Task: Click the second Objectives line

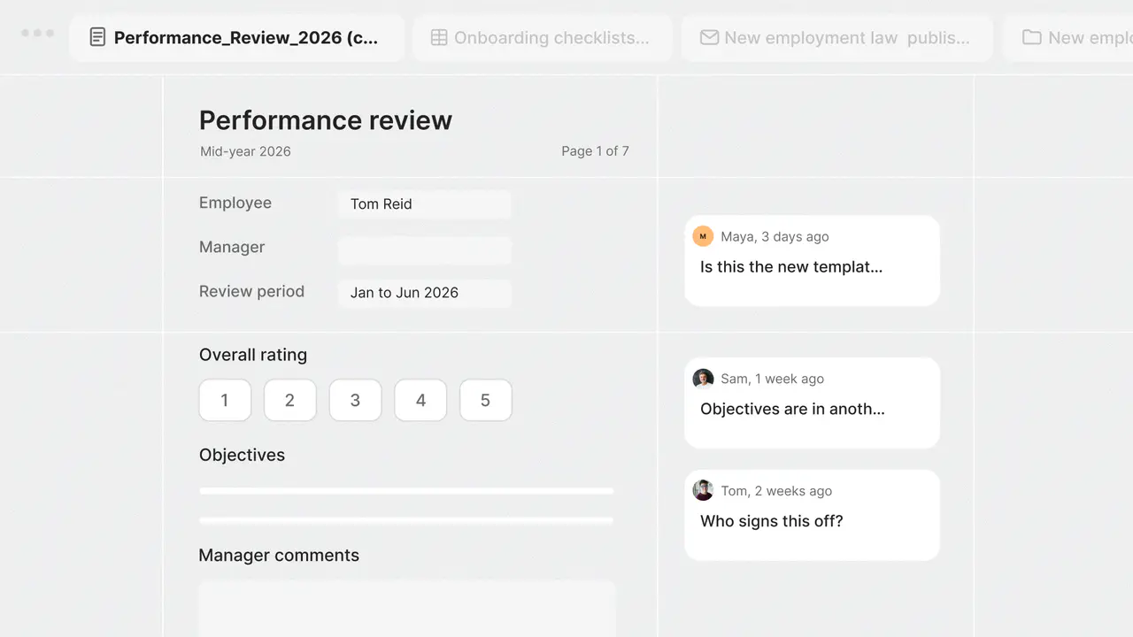Action: (406, 520)
